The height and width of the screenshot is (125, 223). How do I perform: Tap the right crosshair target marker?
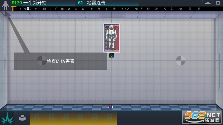[181, 61]
